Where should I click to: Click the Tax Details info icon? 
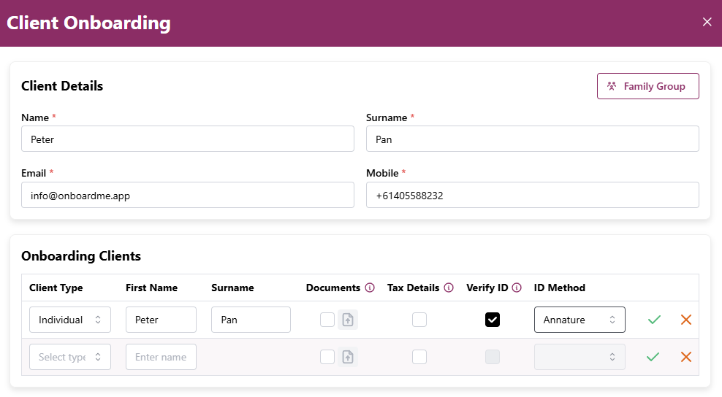coord(449,288)
